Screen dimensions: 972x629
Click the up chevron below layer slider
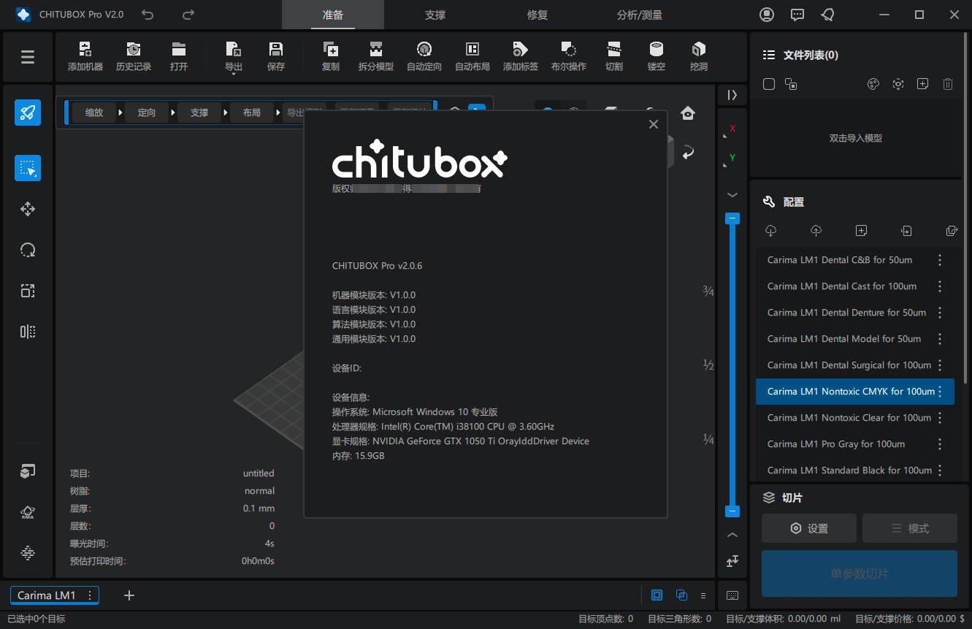click(732, 535)
